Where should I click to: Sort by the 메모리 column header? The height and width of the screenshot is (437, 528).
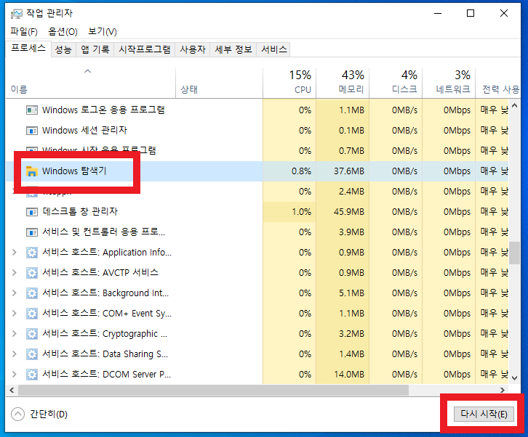[343, 82]
